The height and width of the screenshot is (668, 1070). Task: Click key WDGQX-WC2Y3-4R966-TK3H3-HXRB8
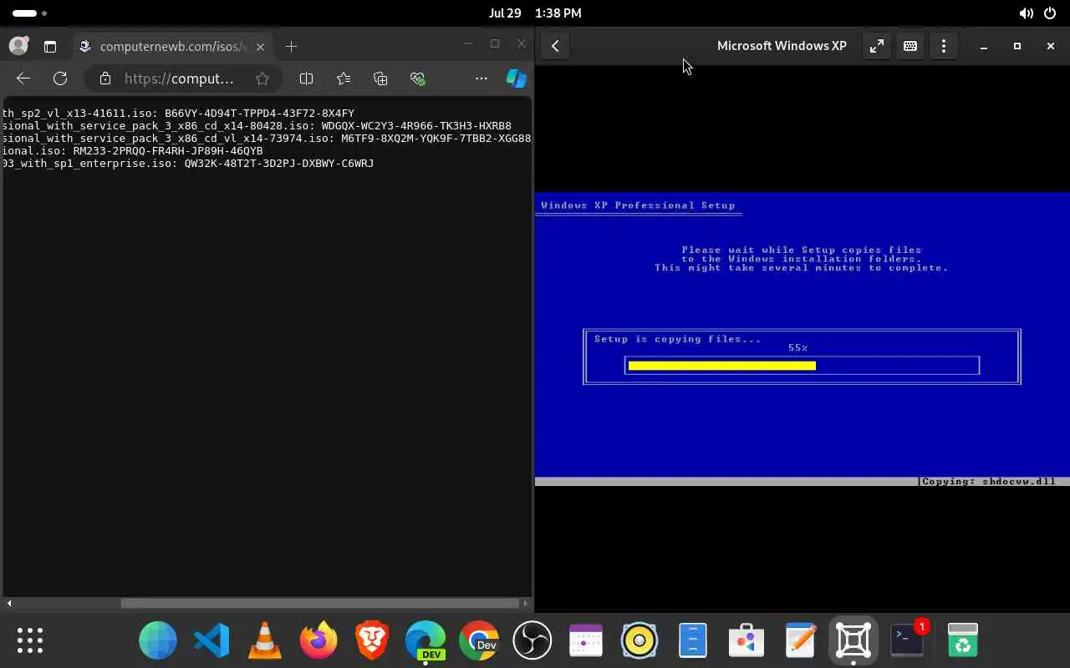pos(416,125)
